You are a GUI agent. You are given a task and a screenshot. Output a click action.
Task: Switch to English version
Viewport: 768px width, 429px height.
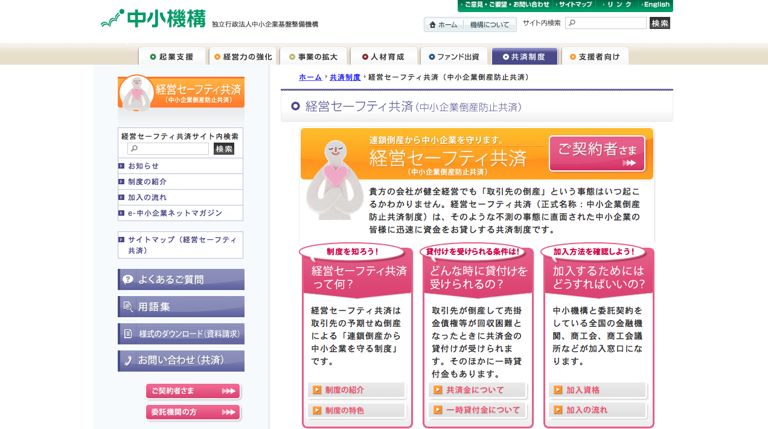(656, 5)
